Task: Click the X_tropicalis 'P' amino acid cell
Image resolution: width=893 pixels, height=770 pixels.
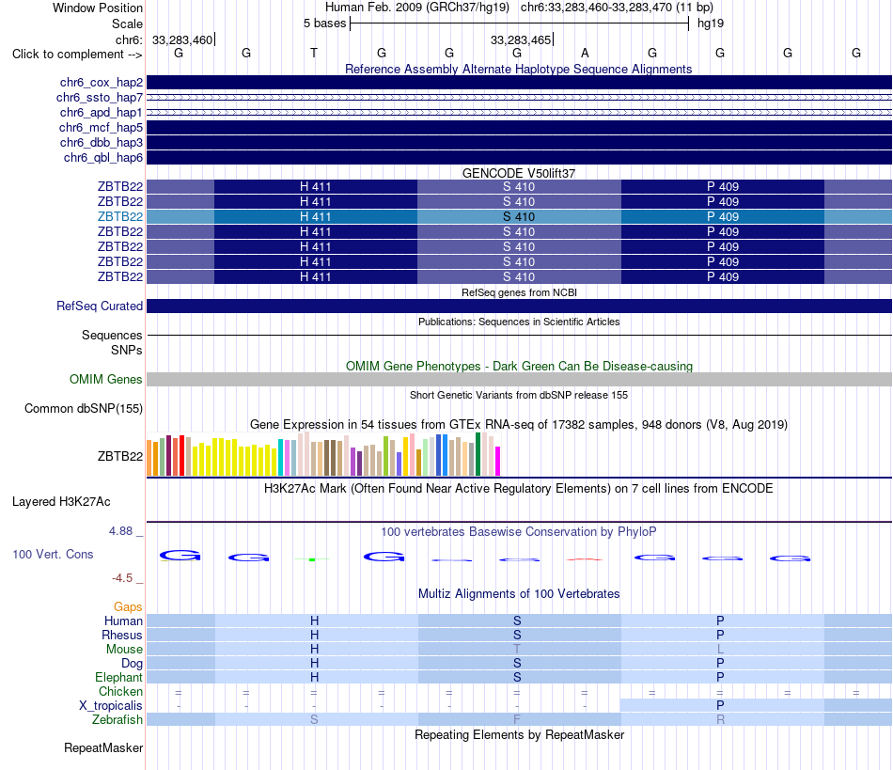Action: [720, 706]
